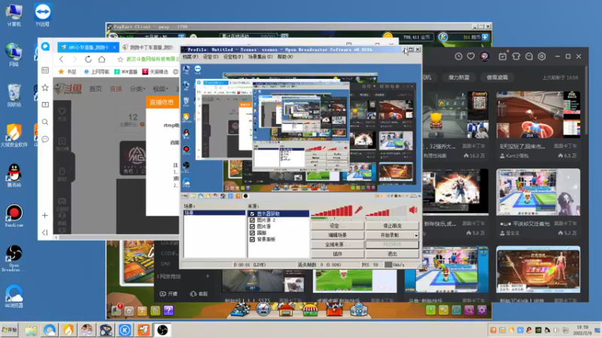Go back in the browser
Image resolution: width=602 pixels, height=338 pixels.
click(62, 59)
